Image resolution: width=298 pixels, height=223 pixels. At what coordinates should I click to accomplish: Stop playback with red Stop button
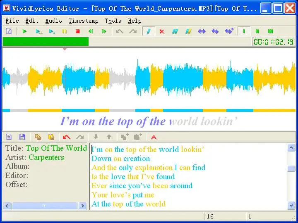[77, 31]
